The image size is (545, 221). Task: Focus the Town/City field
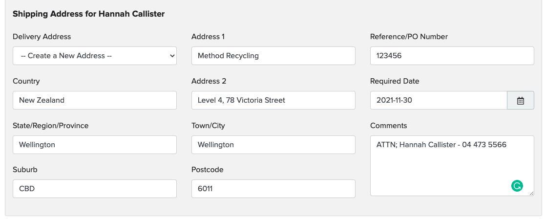pos(273,145)
